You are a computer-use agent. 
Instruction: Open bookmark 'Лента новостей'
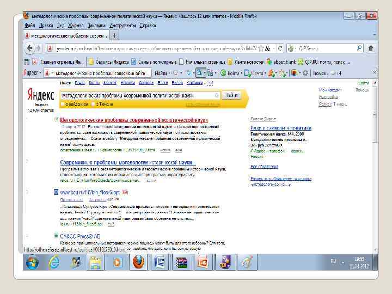point(246,62)
